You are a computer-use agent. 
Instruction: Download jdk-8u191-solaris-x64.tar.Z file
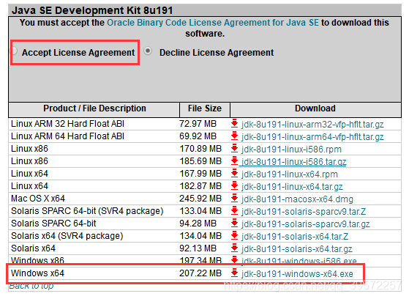point(295,237)
